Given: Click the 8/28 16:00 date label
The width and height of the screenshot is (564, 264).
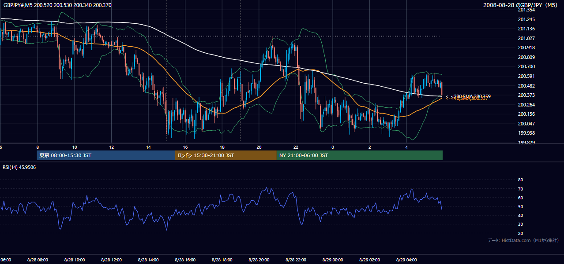Looking at the screenshot, I should pos(185,260).
